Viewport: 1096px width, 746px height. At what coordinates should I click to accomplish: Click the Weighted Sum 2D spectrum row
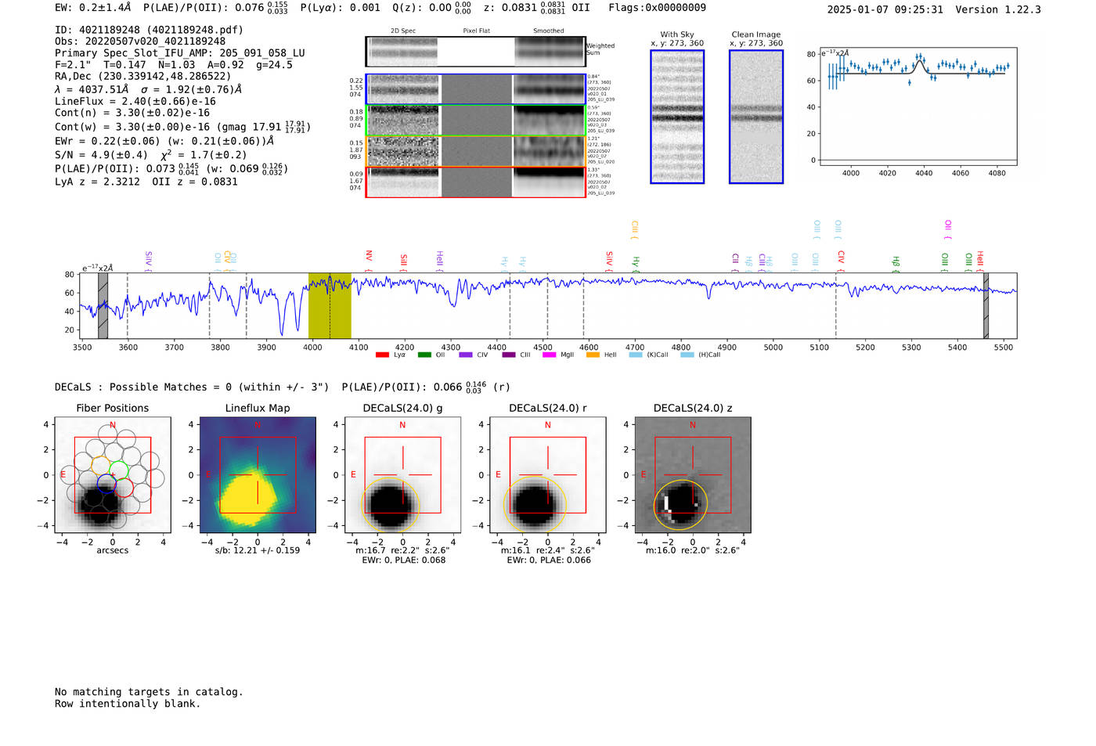(x=476, y=52)
